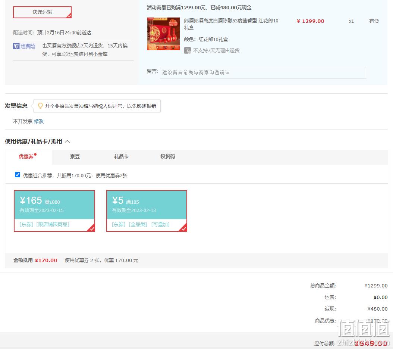Image resolution: width=393 pixels, height=349 pixels.
Task: Click the 运费险 shield icon
Action: [x=16, y=46]
